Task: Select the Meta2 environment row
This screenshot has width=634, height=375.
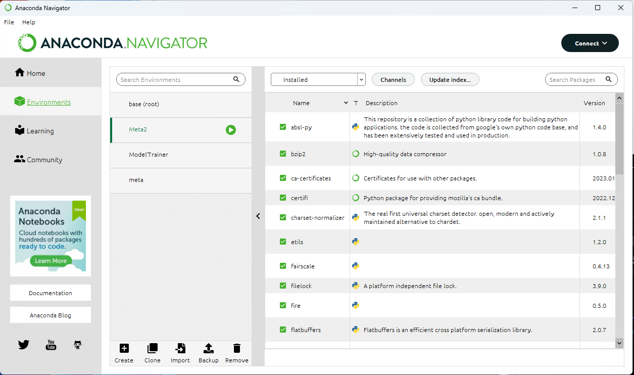Action: (181, 130)
